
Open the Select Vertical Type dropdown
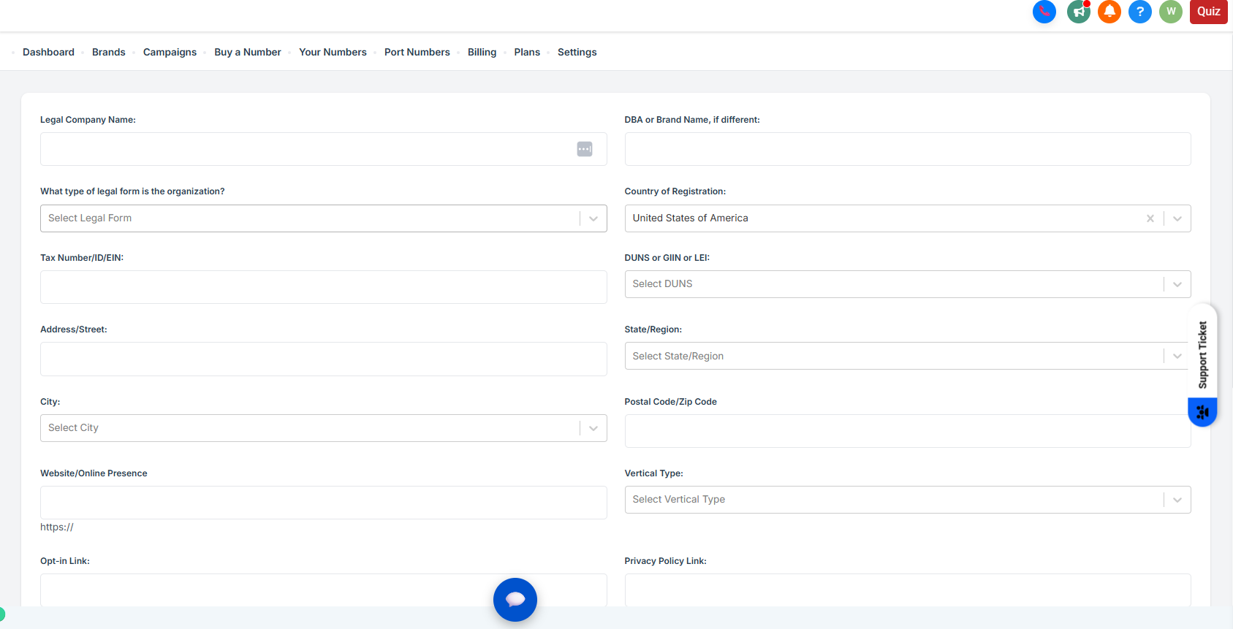pos(1177,500)
